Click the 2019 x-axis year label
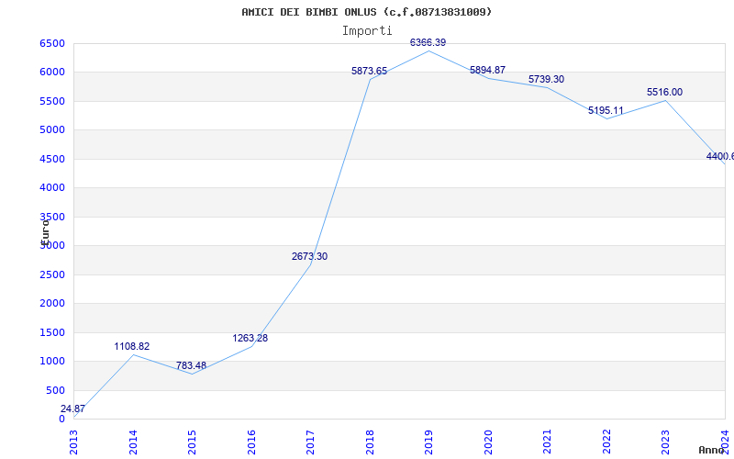Image resolution: width=734 pixels, height=459 pixels. point(428,442)
